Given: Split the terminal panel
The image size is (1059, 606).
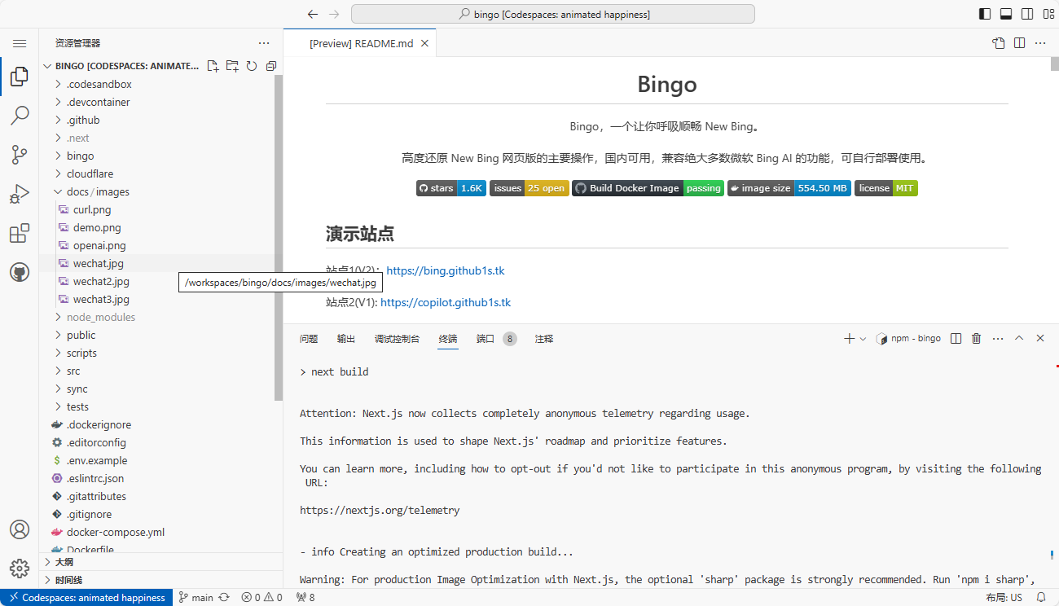Looking at the screenshot, I should click(x=956, y=339).
